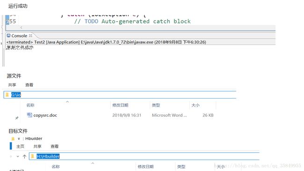Click the folder icon in G:\io address bar
The width and height of the screenshot is (304, 171).
point(7,95)
